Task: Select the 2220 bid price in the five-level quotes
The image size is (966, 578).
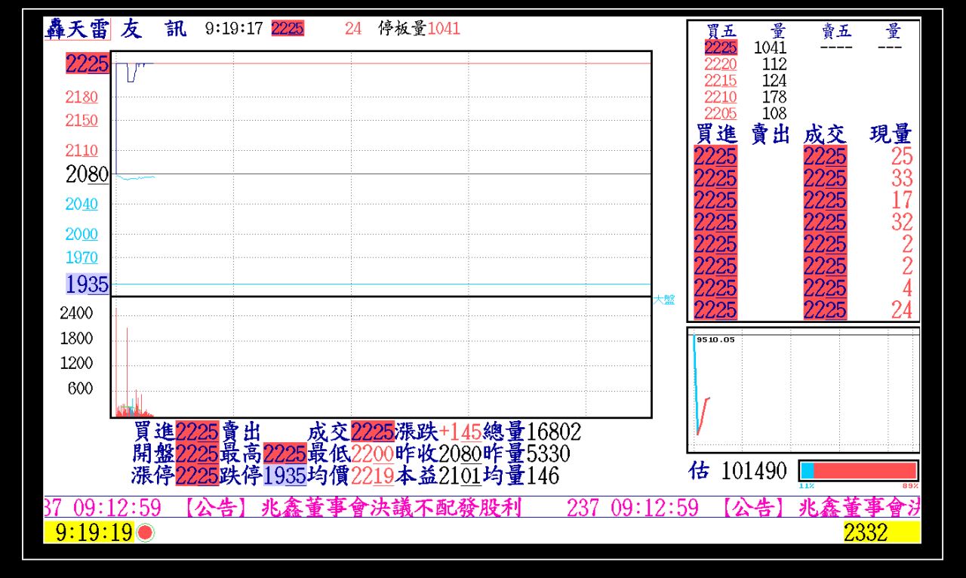Action: coord(721,64)
